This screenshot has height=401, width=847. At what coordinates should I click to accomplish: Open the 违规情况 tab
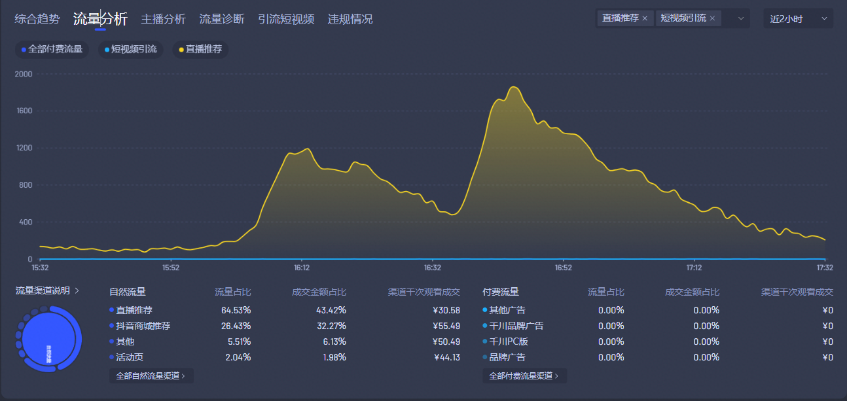pos(350,19)
